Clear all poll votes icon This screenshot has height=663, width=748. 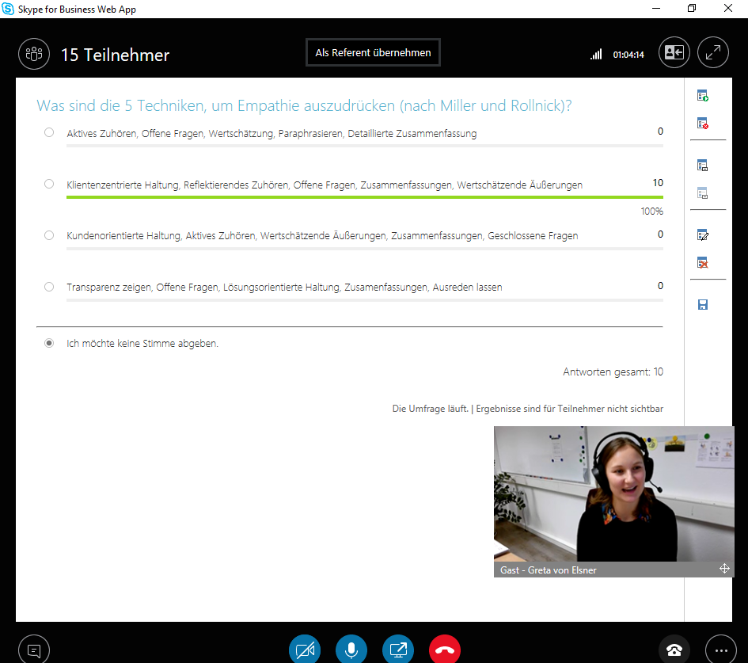(702, 262)
